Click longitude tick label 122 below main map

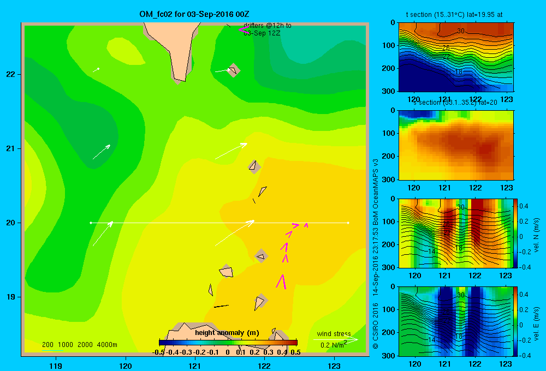(x=265, y=366)
